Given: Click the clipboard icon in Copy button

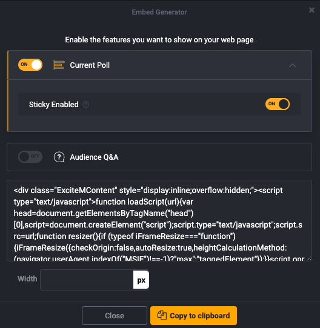Looking at the screenshot, I should tap(162, 315).
